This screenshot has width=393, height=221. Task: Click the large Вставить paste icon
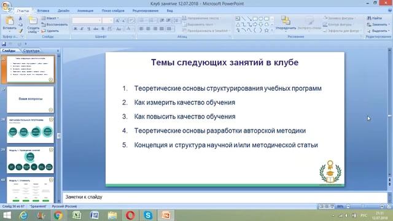(x=10, y=21)
